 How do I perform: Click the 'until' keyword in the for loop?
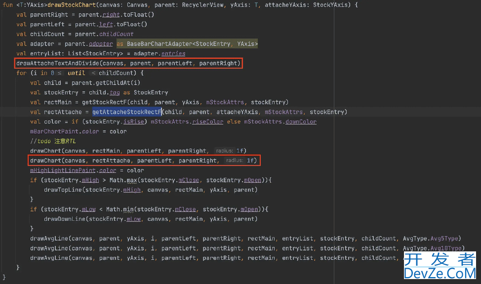(x=76, y=73)
